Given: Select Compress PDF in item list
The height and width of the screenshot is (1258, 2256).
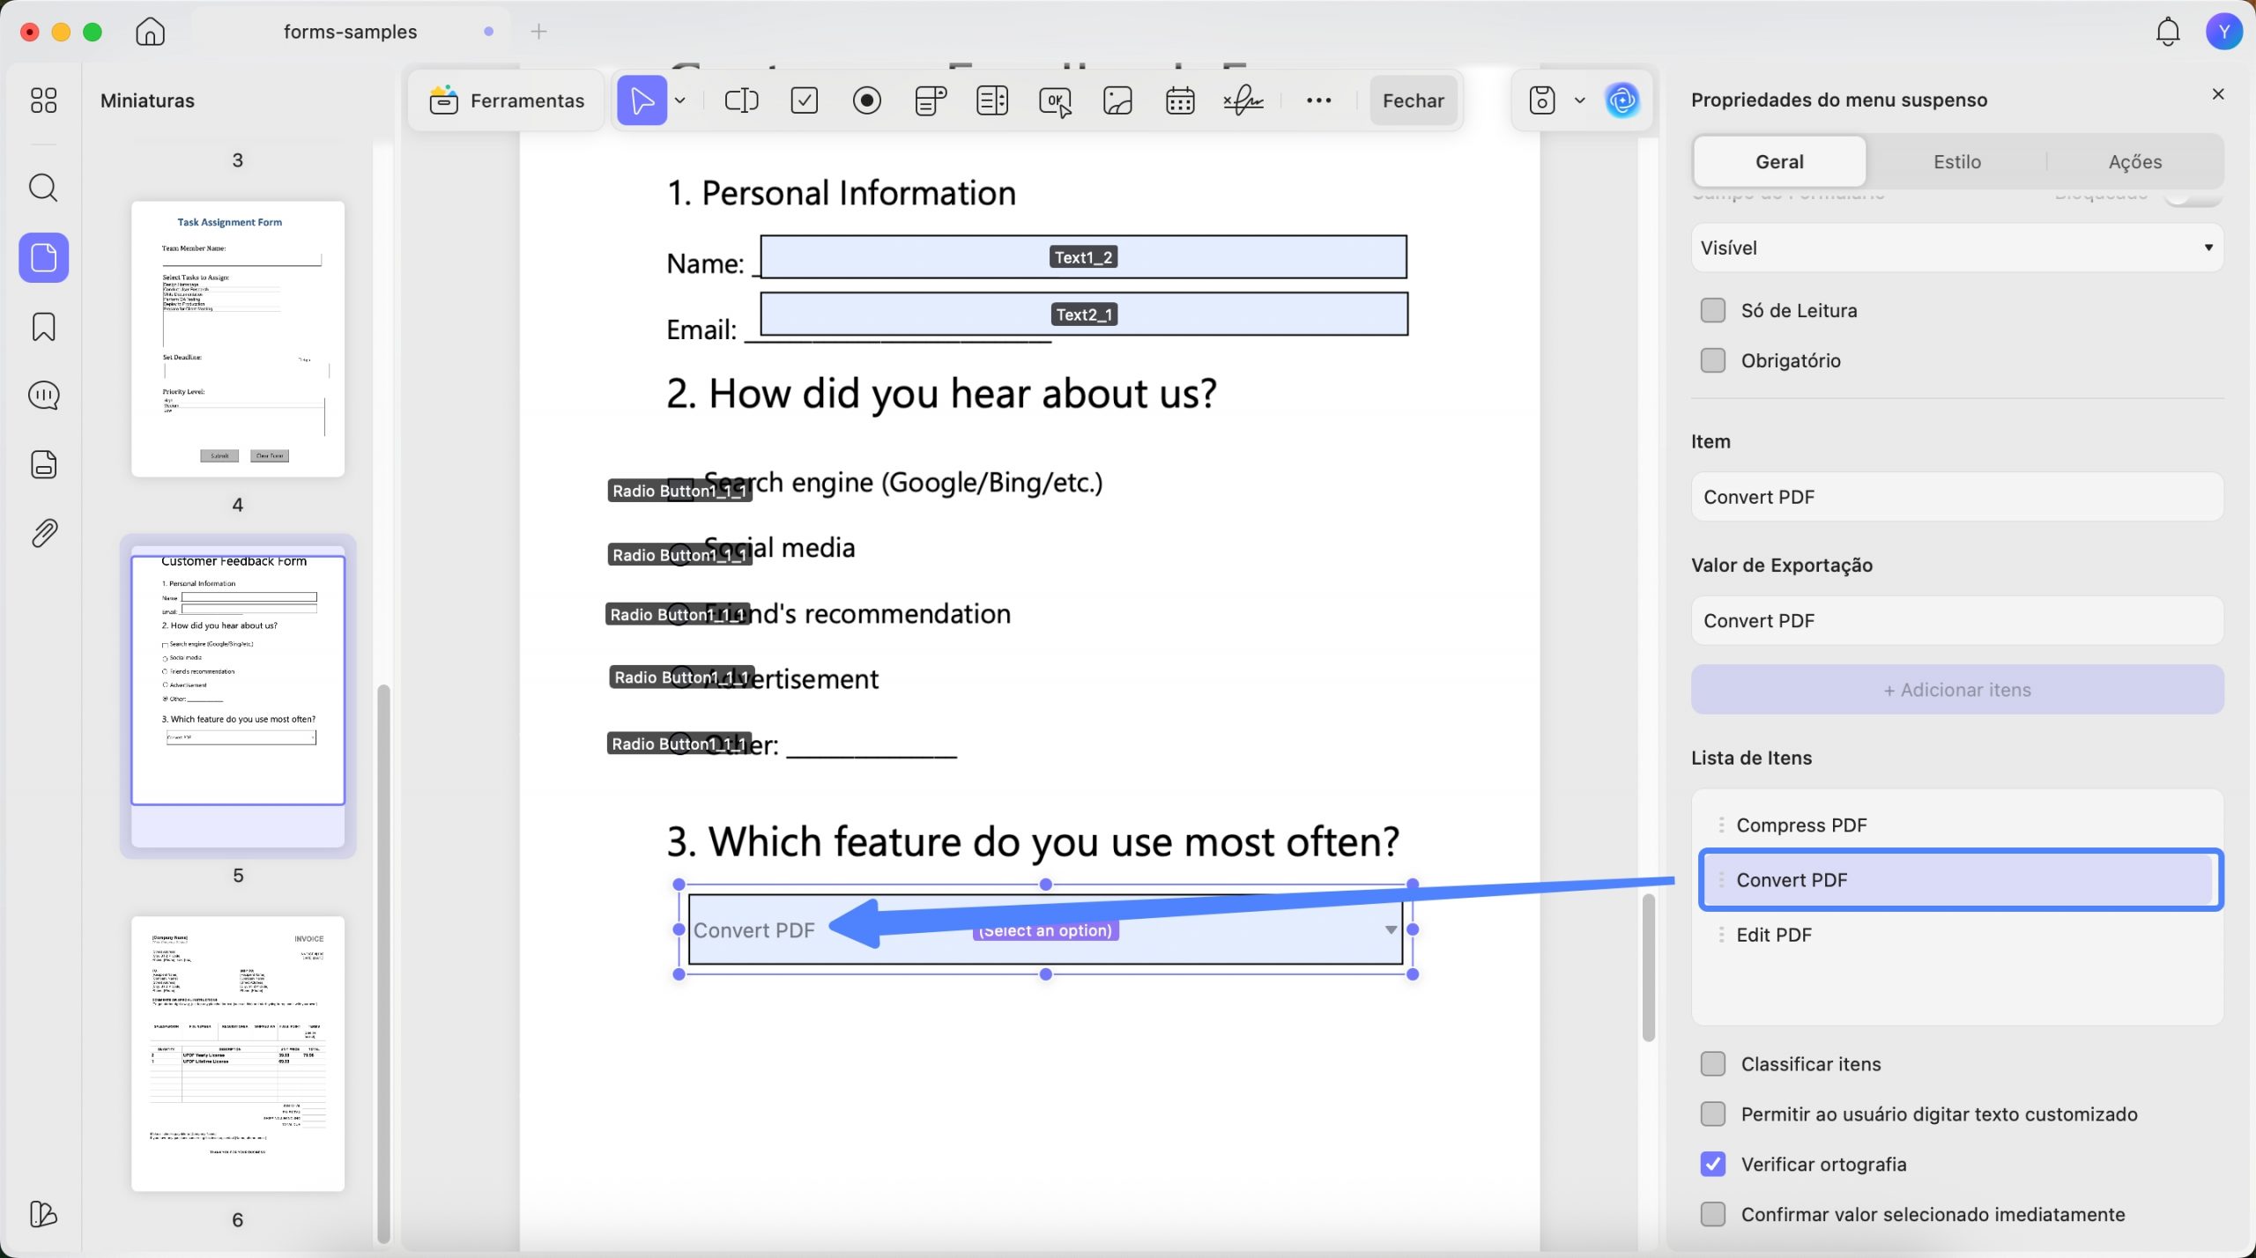Looking at the screenshot, I should click(1957, 825).
